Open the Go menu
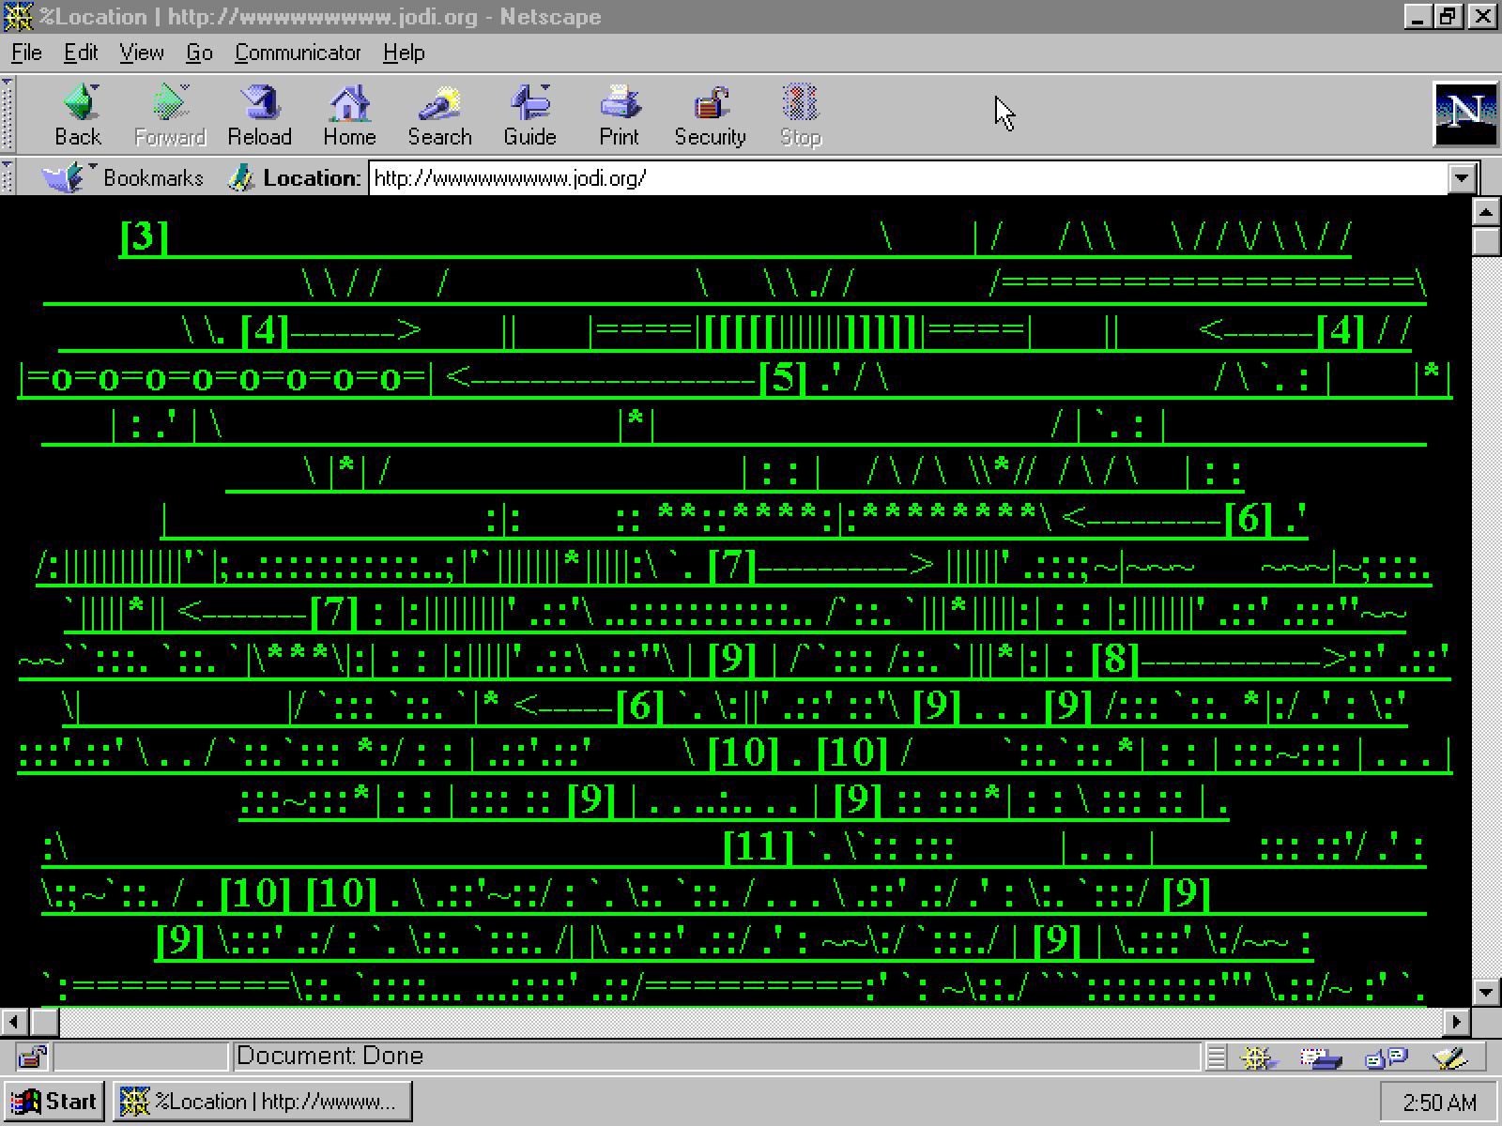 coord(199,53)
